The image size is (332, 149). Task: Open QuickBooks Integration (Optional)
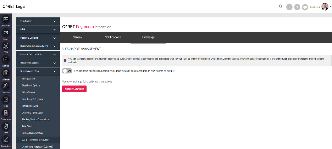tap(38, 147)
